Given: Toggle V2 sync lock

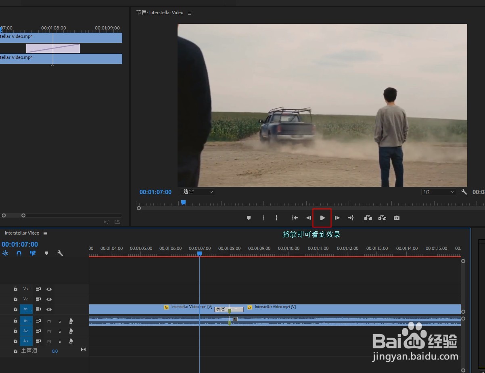Looking at the screenshot, I should click(x=38, y=299).
